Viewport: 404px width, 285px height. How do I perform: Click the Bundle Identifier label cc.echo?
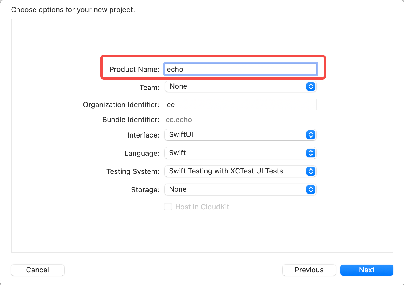click(x=179, y=120)
